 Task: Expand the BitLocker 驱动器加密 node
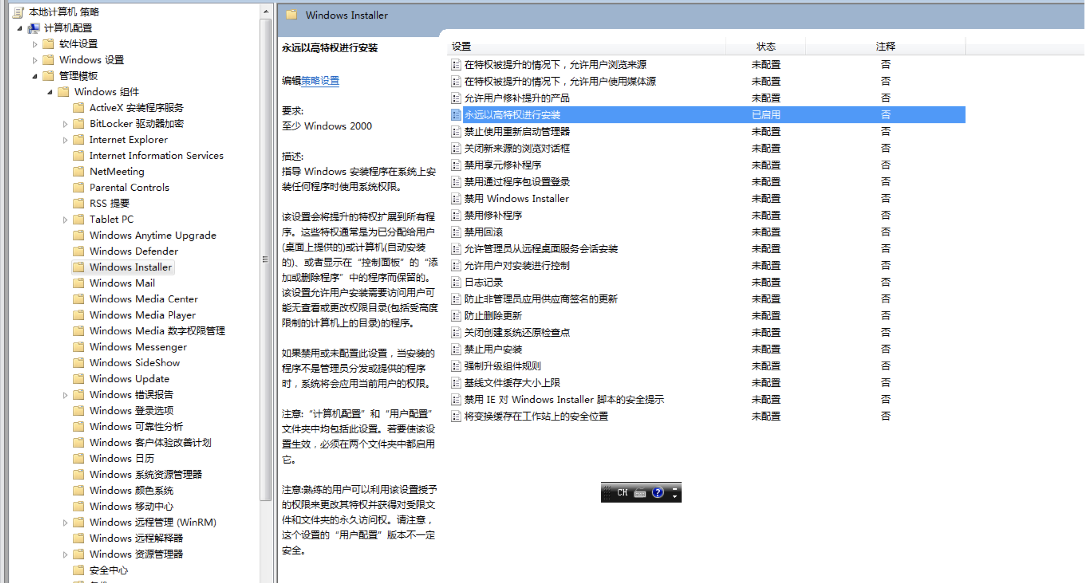[65, 124]
